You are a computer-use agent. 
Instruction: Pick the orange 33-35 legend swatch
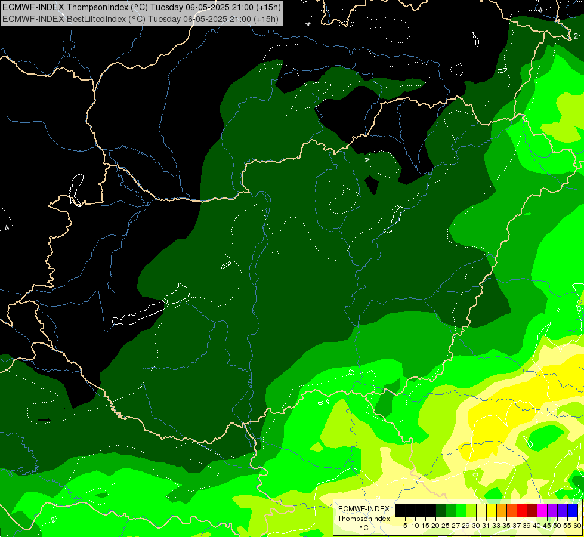[502, 510]
